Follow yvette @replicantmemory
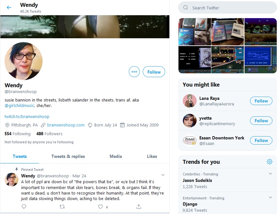The width and height of the screenshot is (277, 214). coord(261,121)
